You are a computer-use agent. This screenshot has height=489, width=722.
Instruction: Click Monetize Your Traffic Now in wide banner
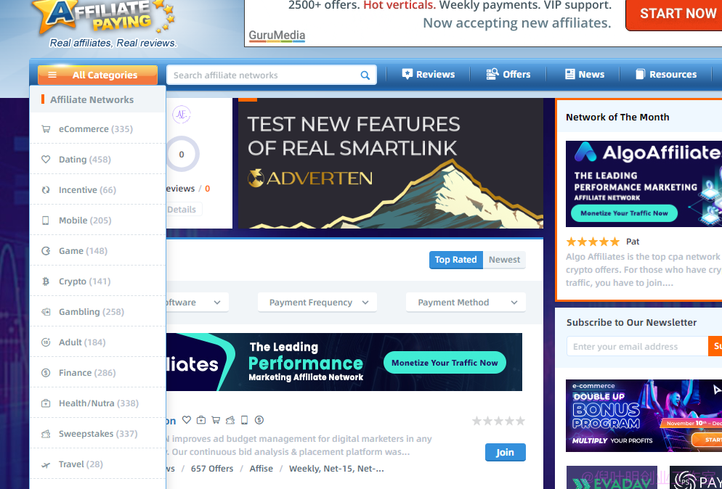click(445, 363)
